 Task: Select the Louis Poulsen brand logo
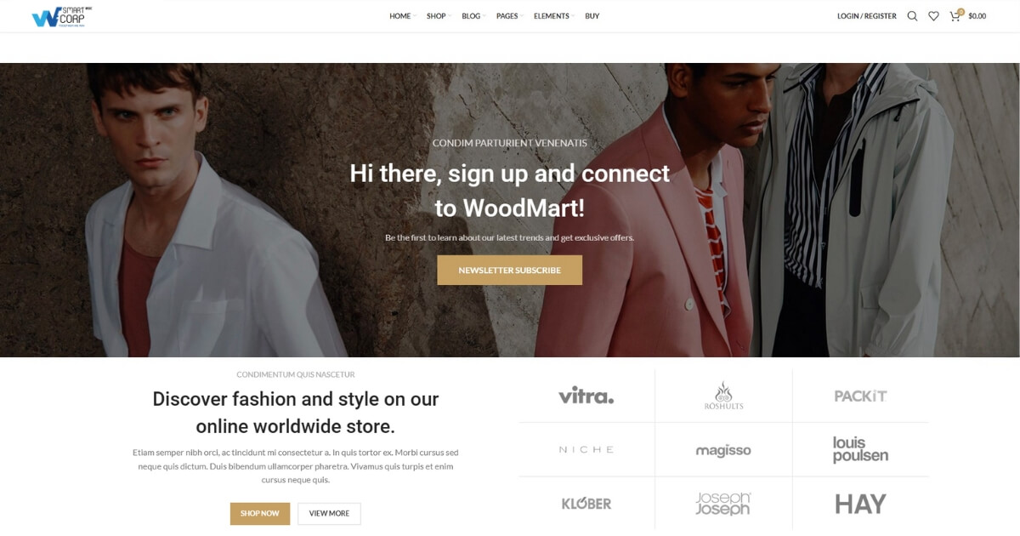[x=860, y=449]
